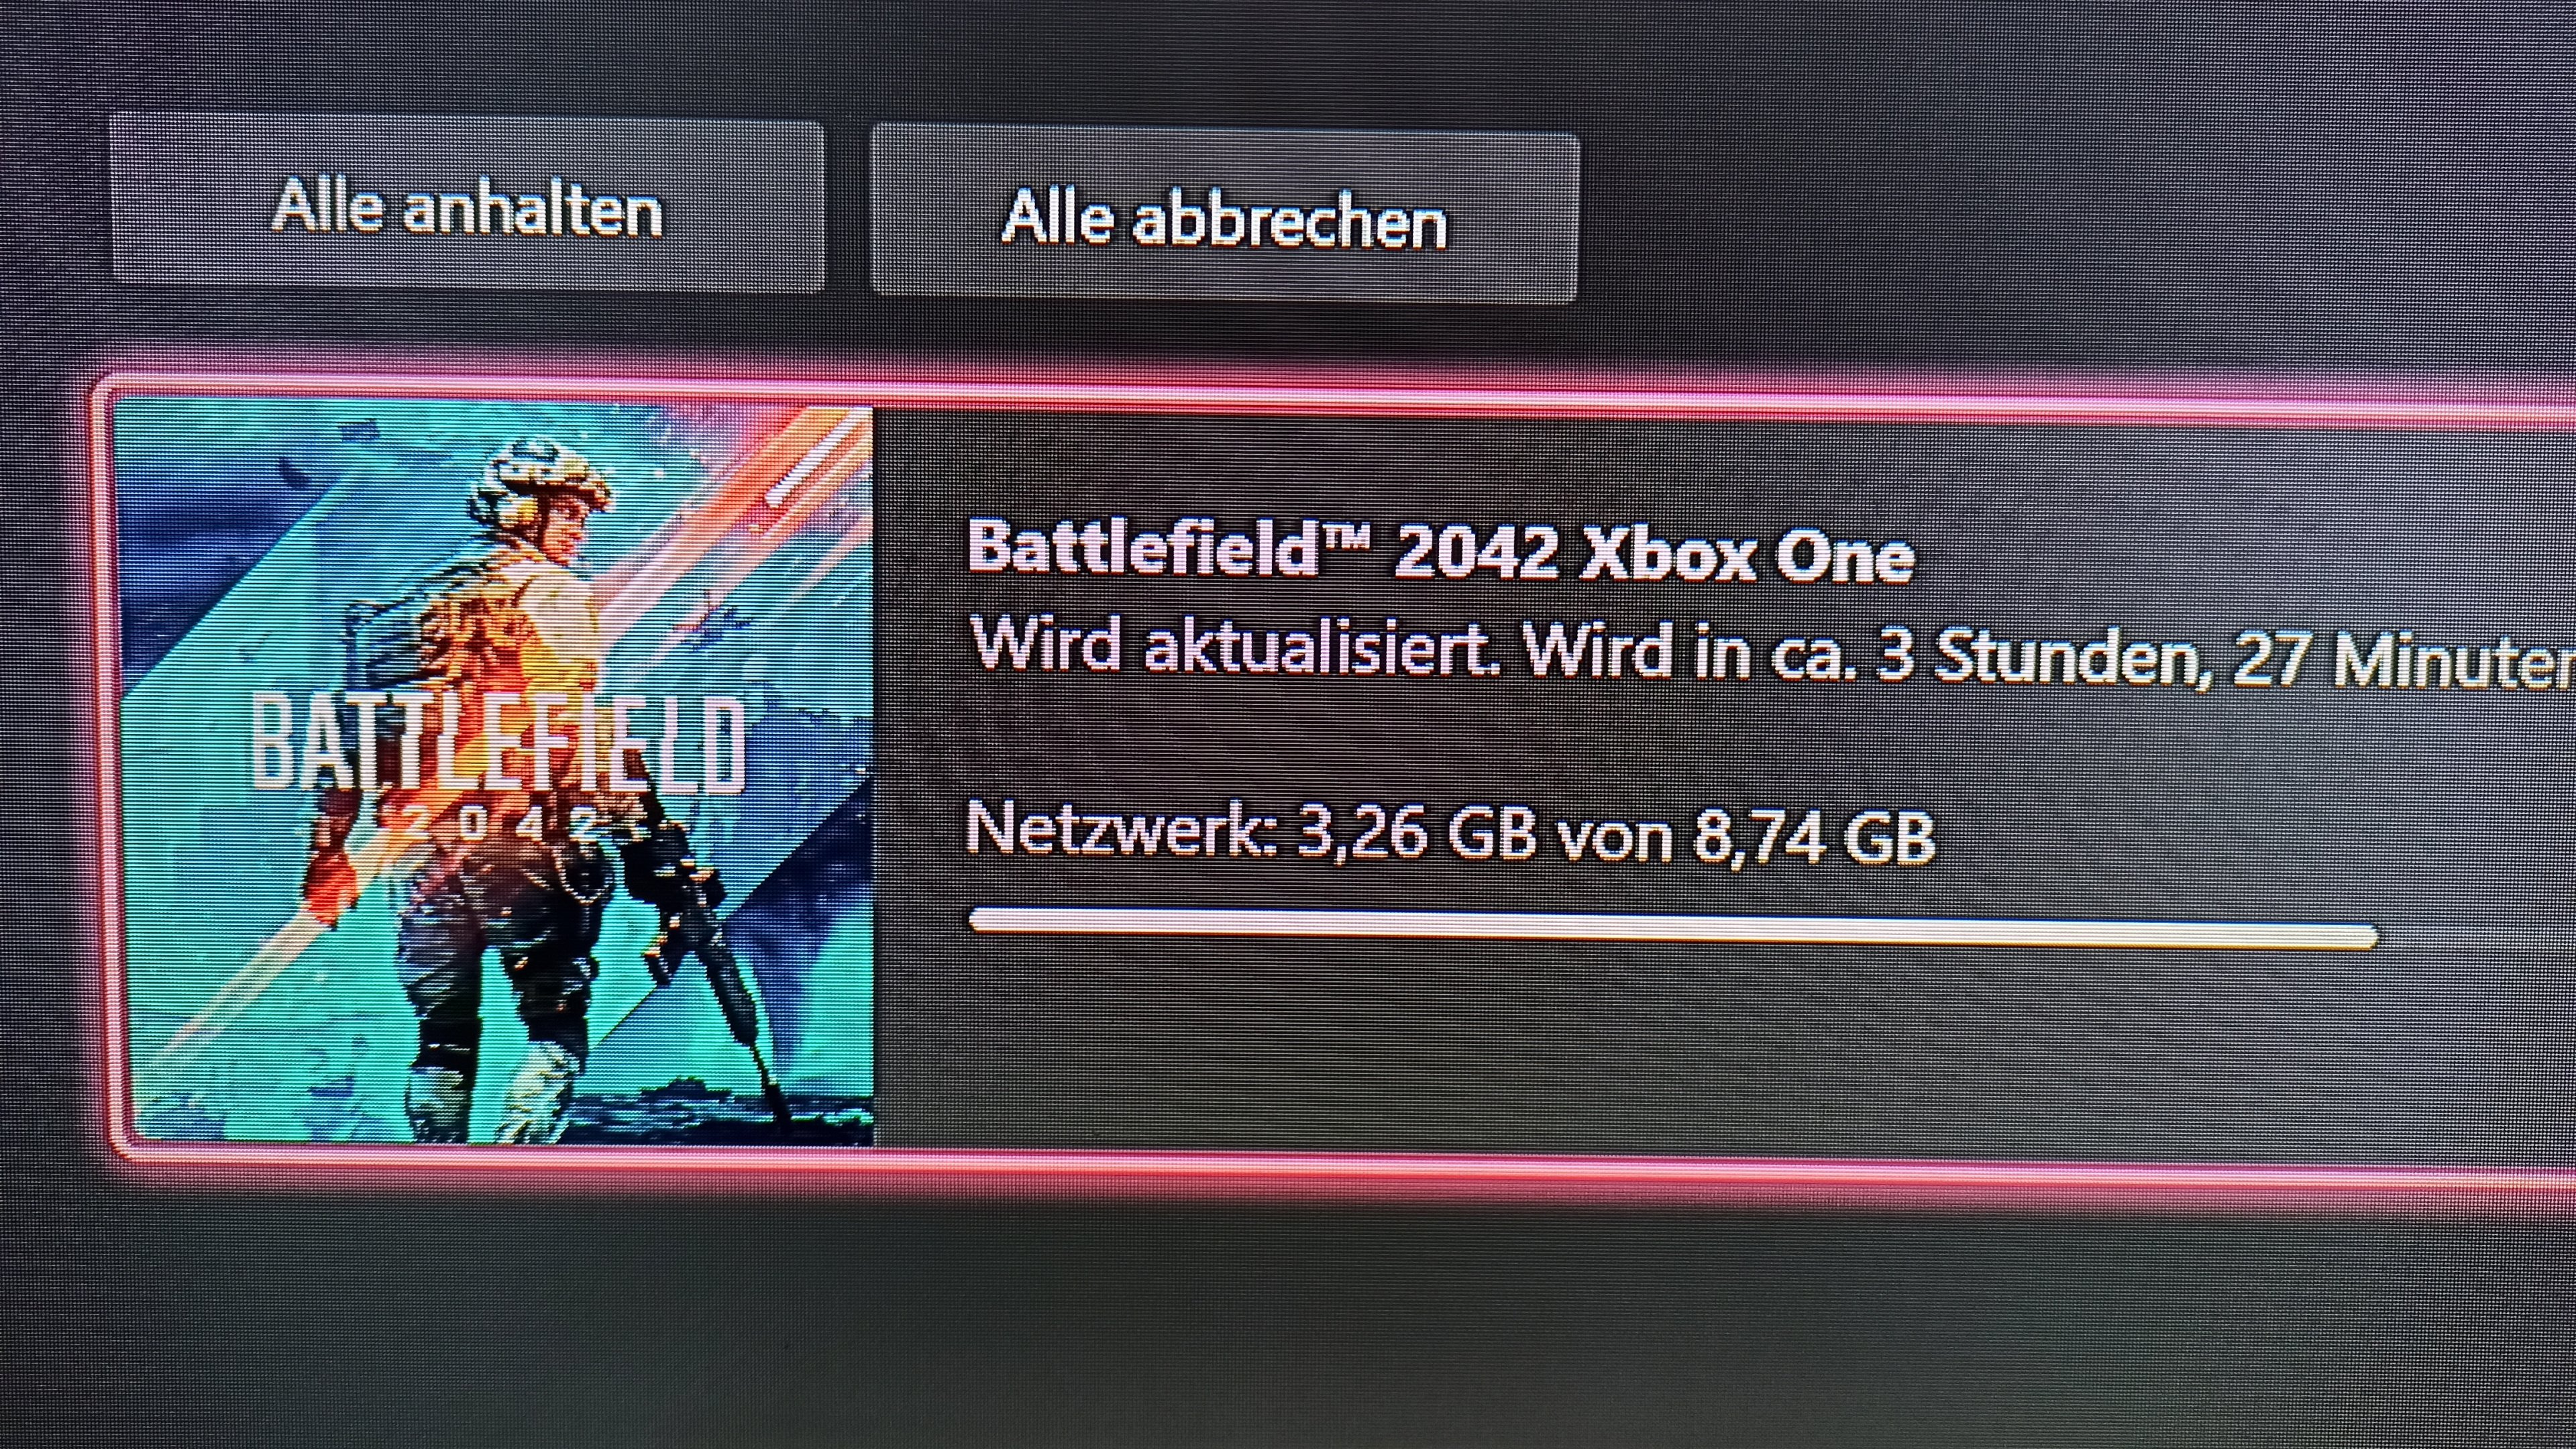The image size is (2576, 1449).
Task: Click the BATTLEFIELD logo text on cover
Action: (x=497, y=742)
